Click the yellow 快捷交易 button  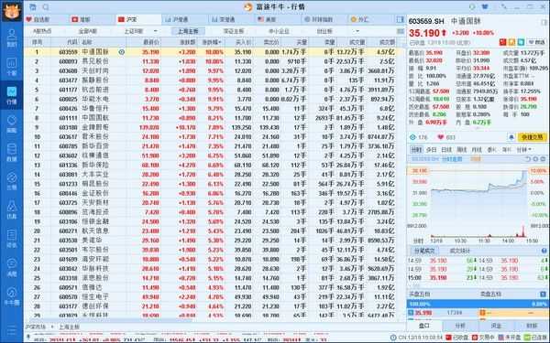532,137
